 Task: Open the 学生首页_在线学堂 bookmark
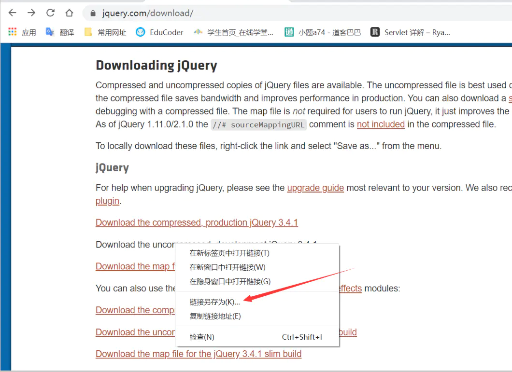click(x=233, y=32)
